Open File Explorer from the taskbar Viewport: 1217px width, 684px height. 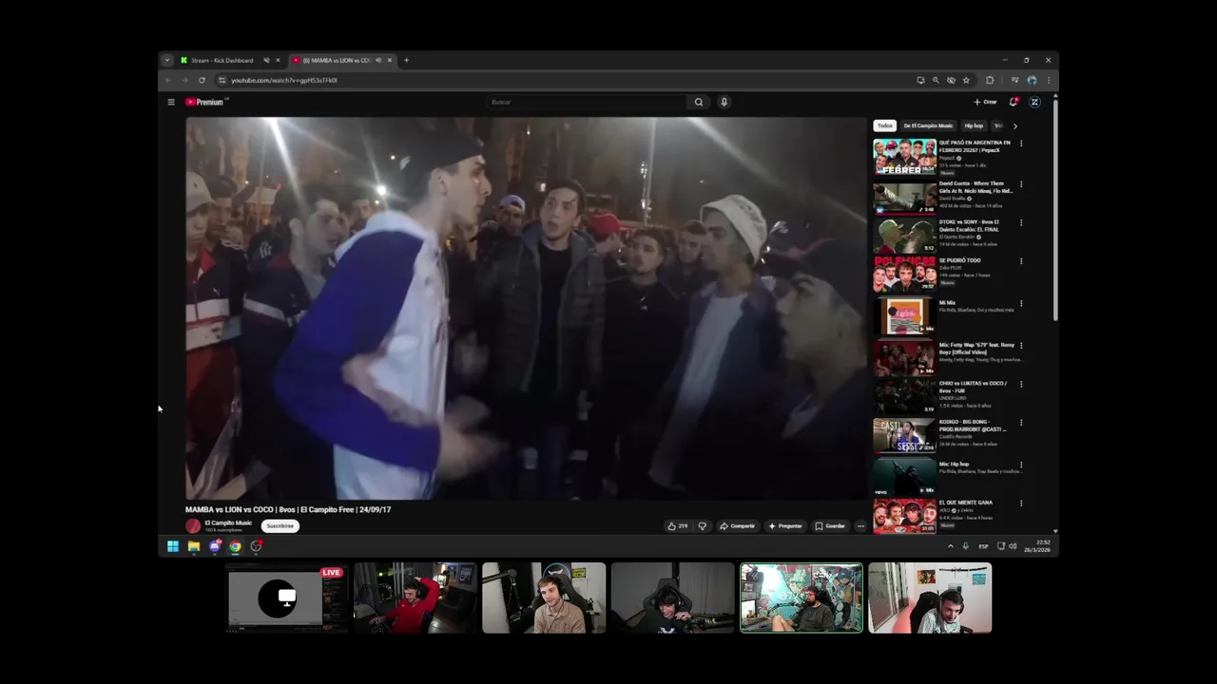pyautogui.click(x=194, y=546)
